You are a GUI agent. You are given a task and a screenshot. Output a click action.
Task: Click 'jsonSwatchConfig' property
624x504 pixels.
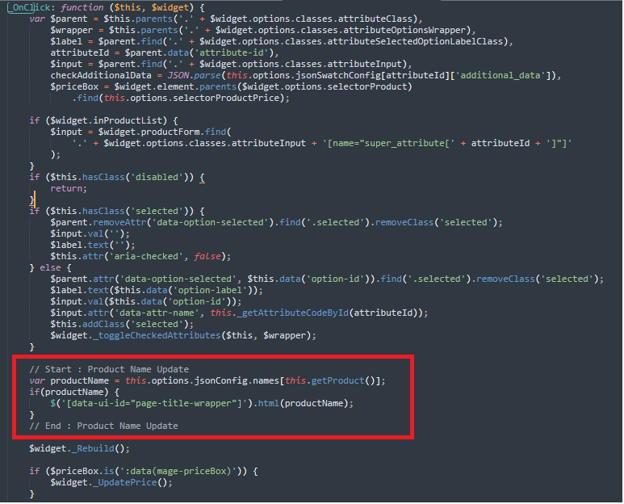pos(338,75)
